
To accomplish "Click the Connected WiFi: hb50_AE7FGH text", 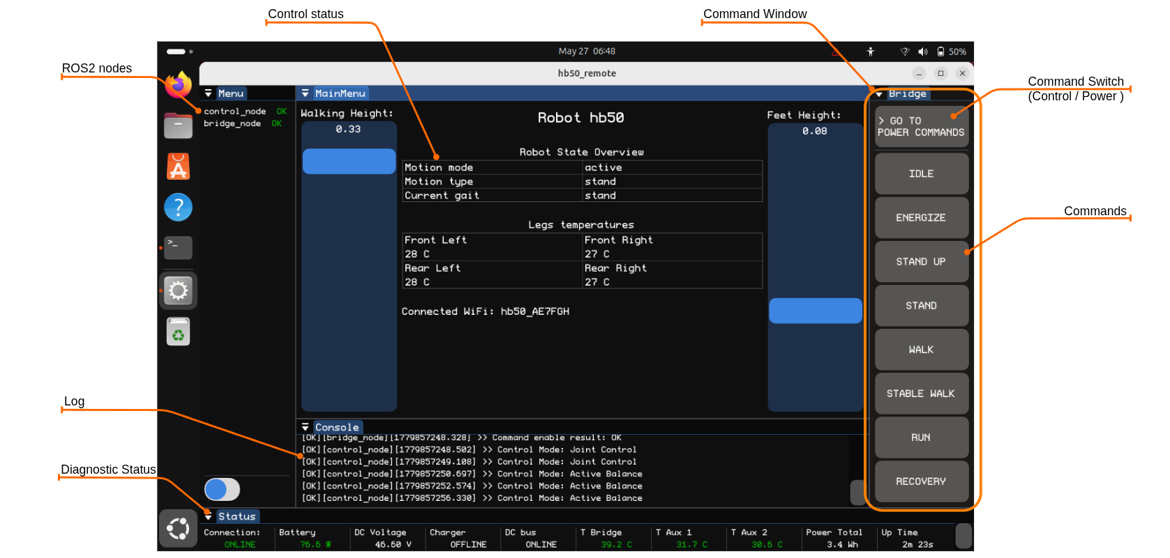I will pyautogui.click(x=486, y=311).
